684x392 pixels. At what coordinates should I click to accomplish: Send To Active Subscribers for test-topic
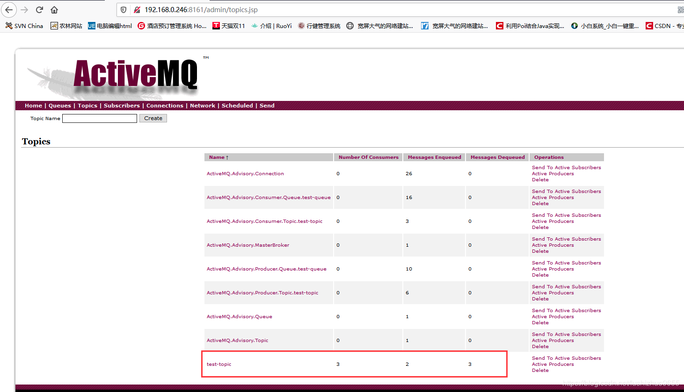pyautogui.click(x=566, y=358)
